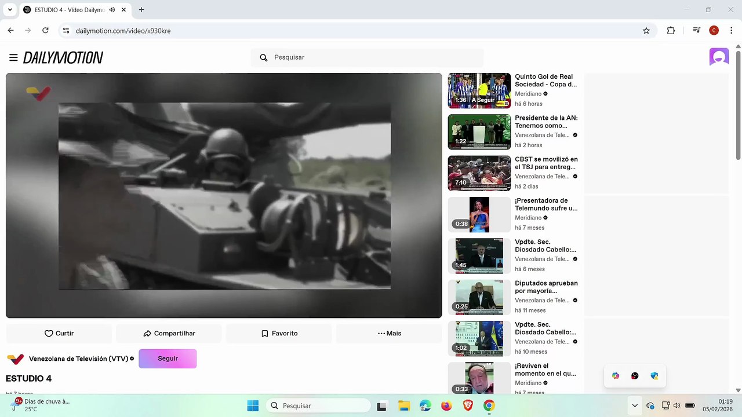Open File Explorer from the taskbar
Screen dimensions: 742x417
[403, 406]
